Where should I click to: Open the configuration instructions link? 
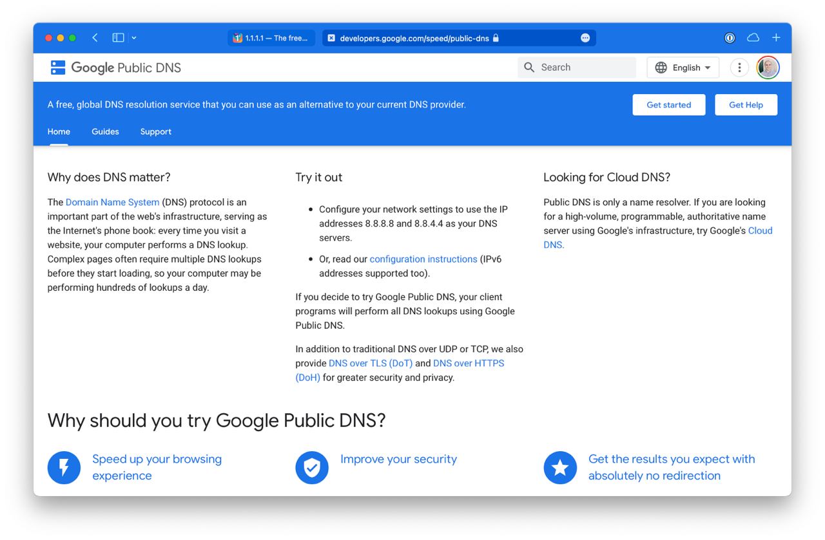pyautogui.click(x=423, y=259)
